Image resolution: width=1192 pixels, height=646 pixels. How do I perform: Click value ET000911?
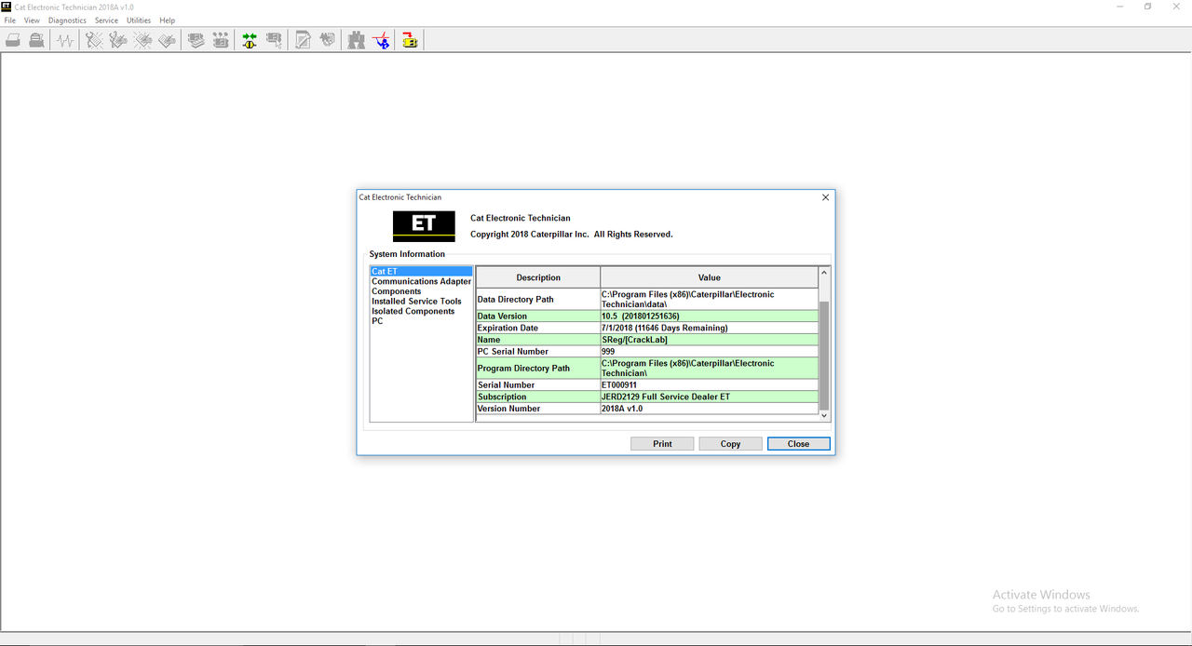pyautogui.click(x=710, y=385)
